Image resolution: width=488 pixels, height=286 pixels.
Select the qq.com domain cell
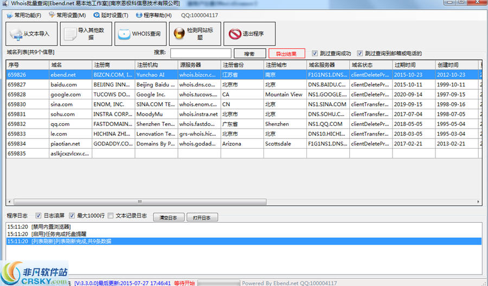(x=70, y=124)
